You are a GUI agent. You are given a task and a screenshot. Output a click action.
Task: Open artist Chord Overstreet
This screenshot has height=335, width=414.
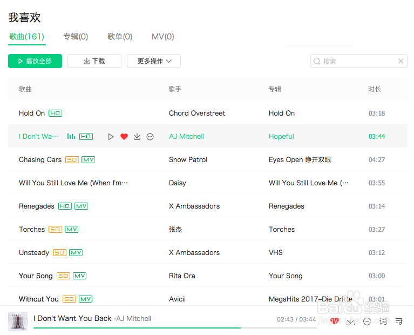tap(197, 113)
